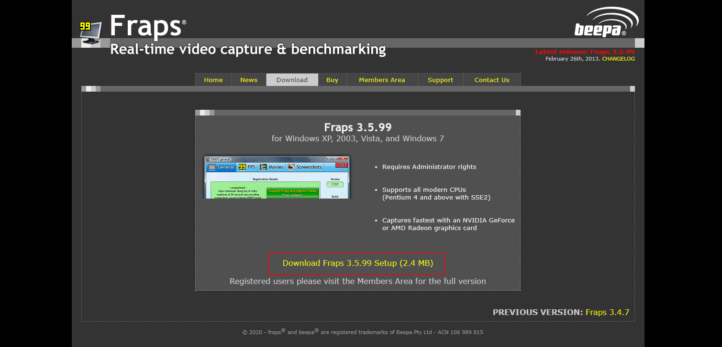Click Download Fraps 3.5.99 Setup link
This screenshot has width=722, height=347.
coord(357,263)
